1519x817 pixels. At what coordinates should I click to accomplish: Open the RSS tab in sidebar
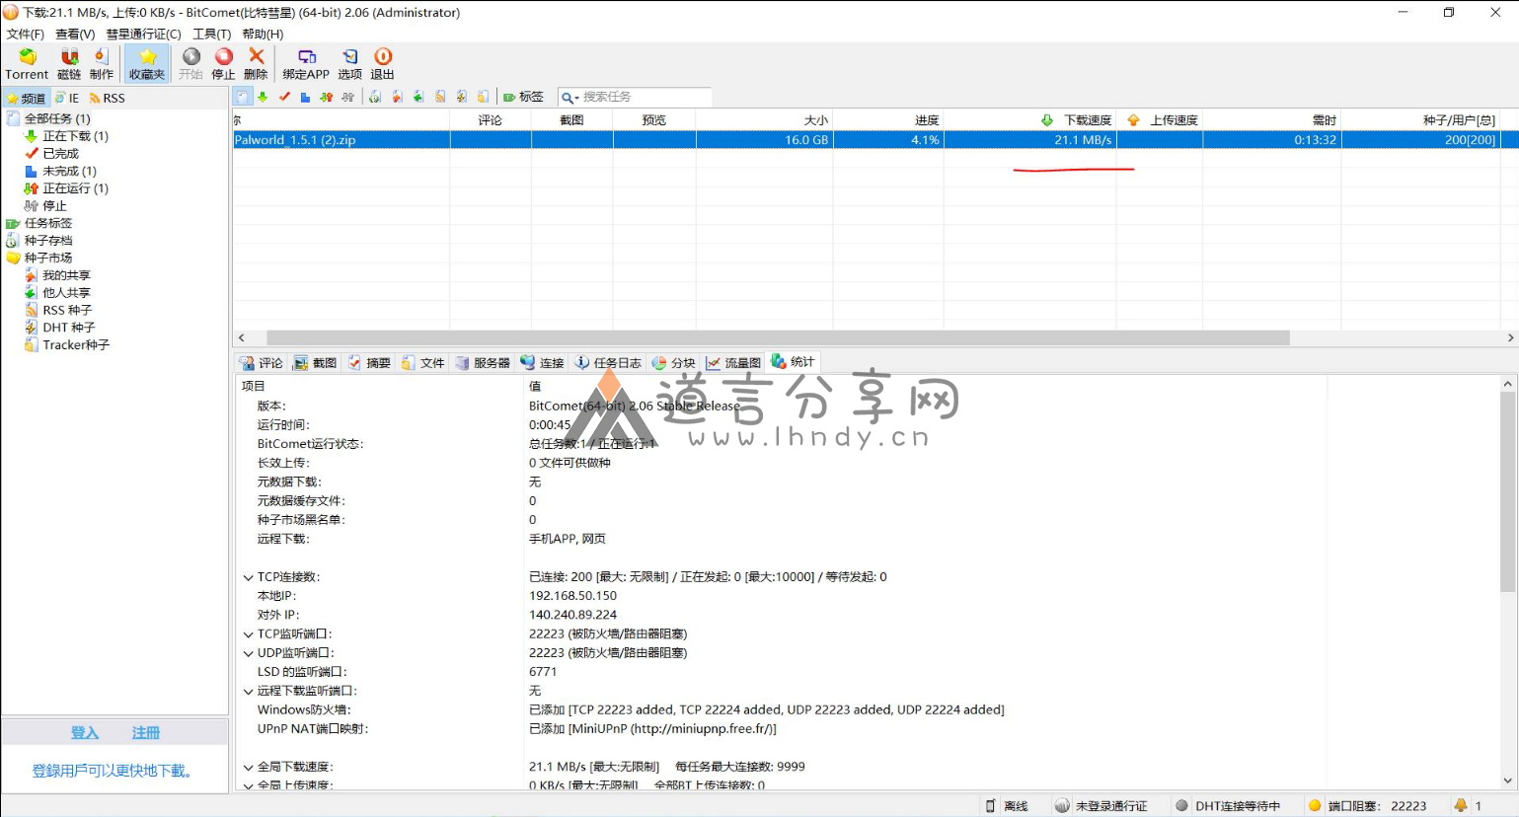tap(107, 98)
